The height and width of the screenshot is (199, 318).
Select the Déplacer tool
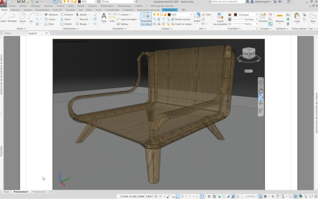[x=51, y=15]
